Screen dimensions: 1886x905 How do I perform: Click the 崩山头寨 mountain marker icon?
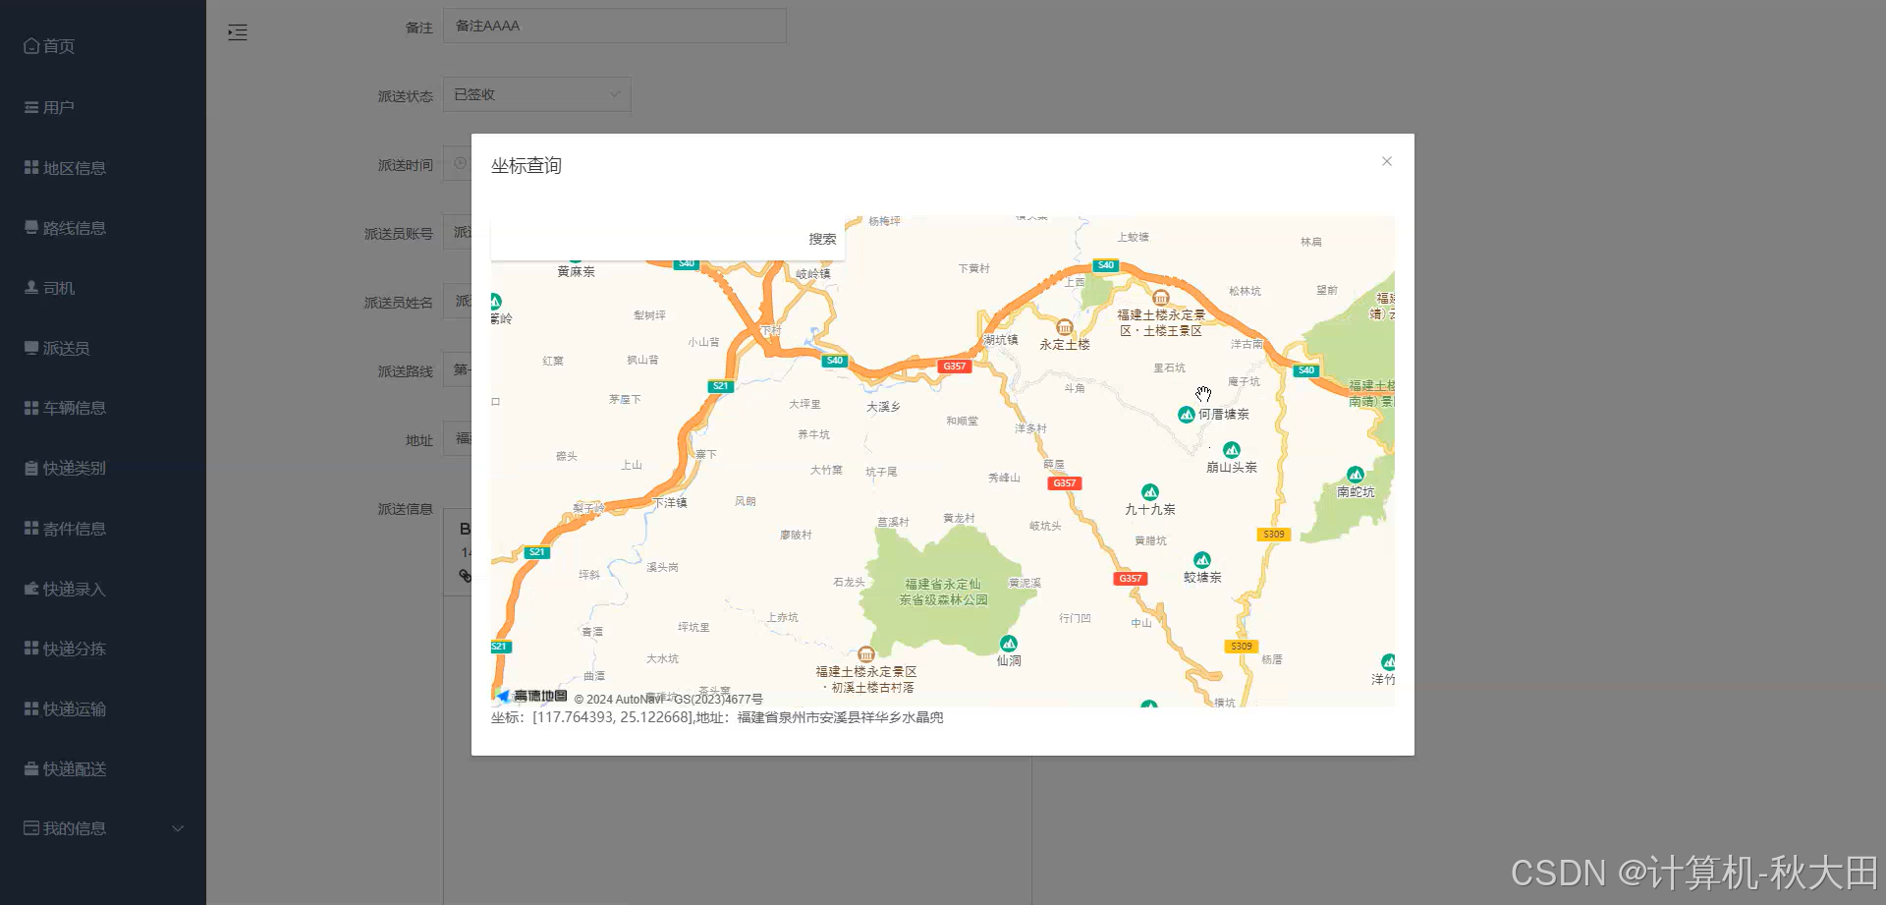point(1232,450)
